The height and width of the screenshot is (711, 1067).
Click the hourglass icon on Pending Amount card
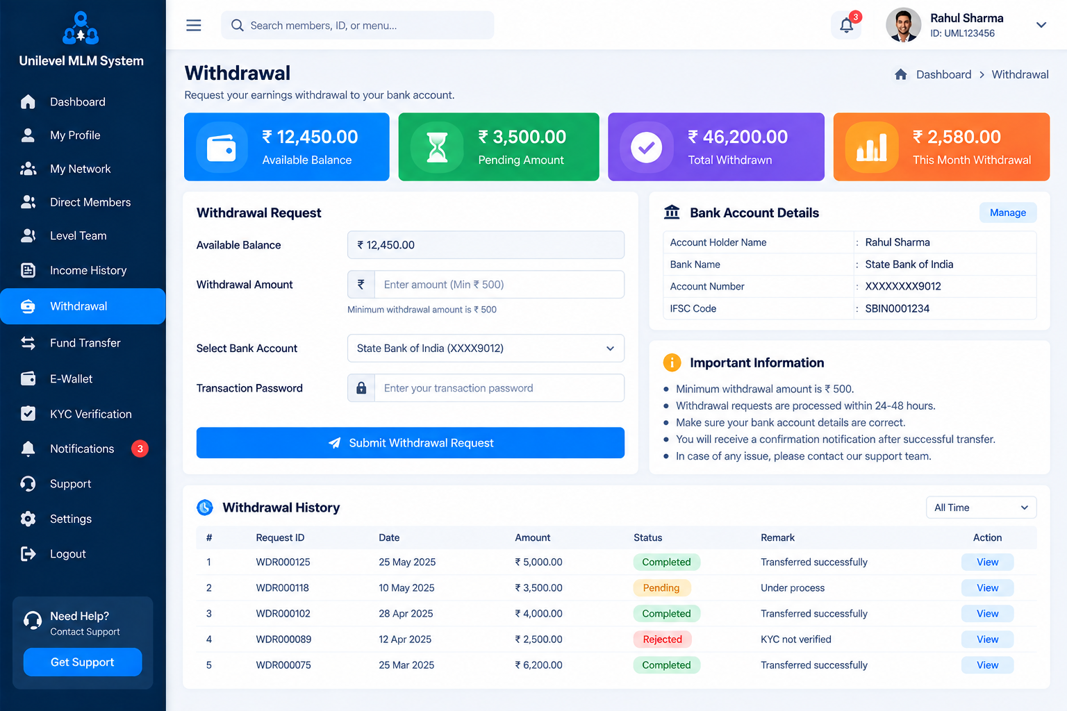(x=437, y=147)
